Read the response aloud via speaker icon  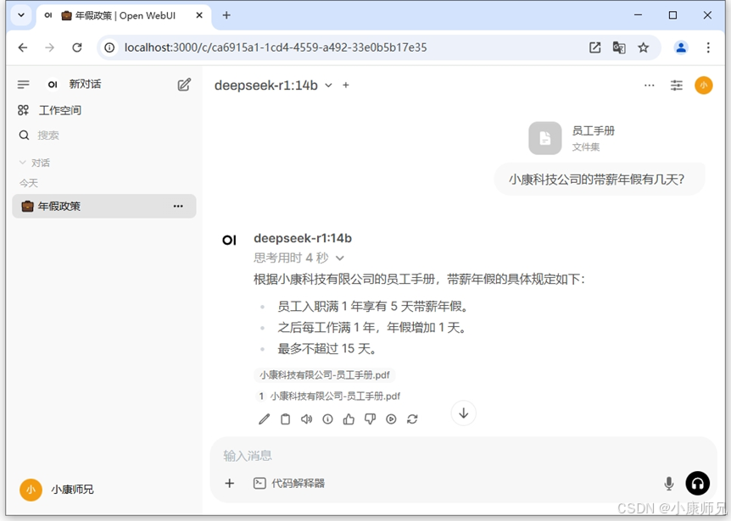coord(306,418)
